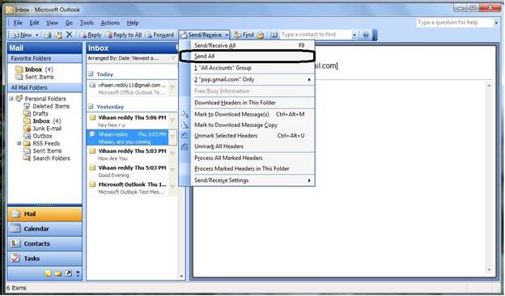
Task: Collapse the Today message group
Action: [x=91, y=74]
